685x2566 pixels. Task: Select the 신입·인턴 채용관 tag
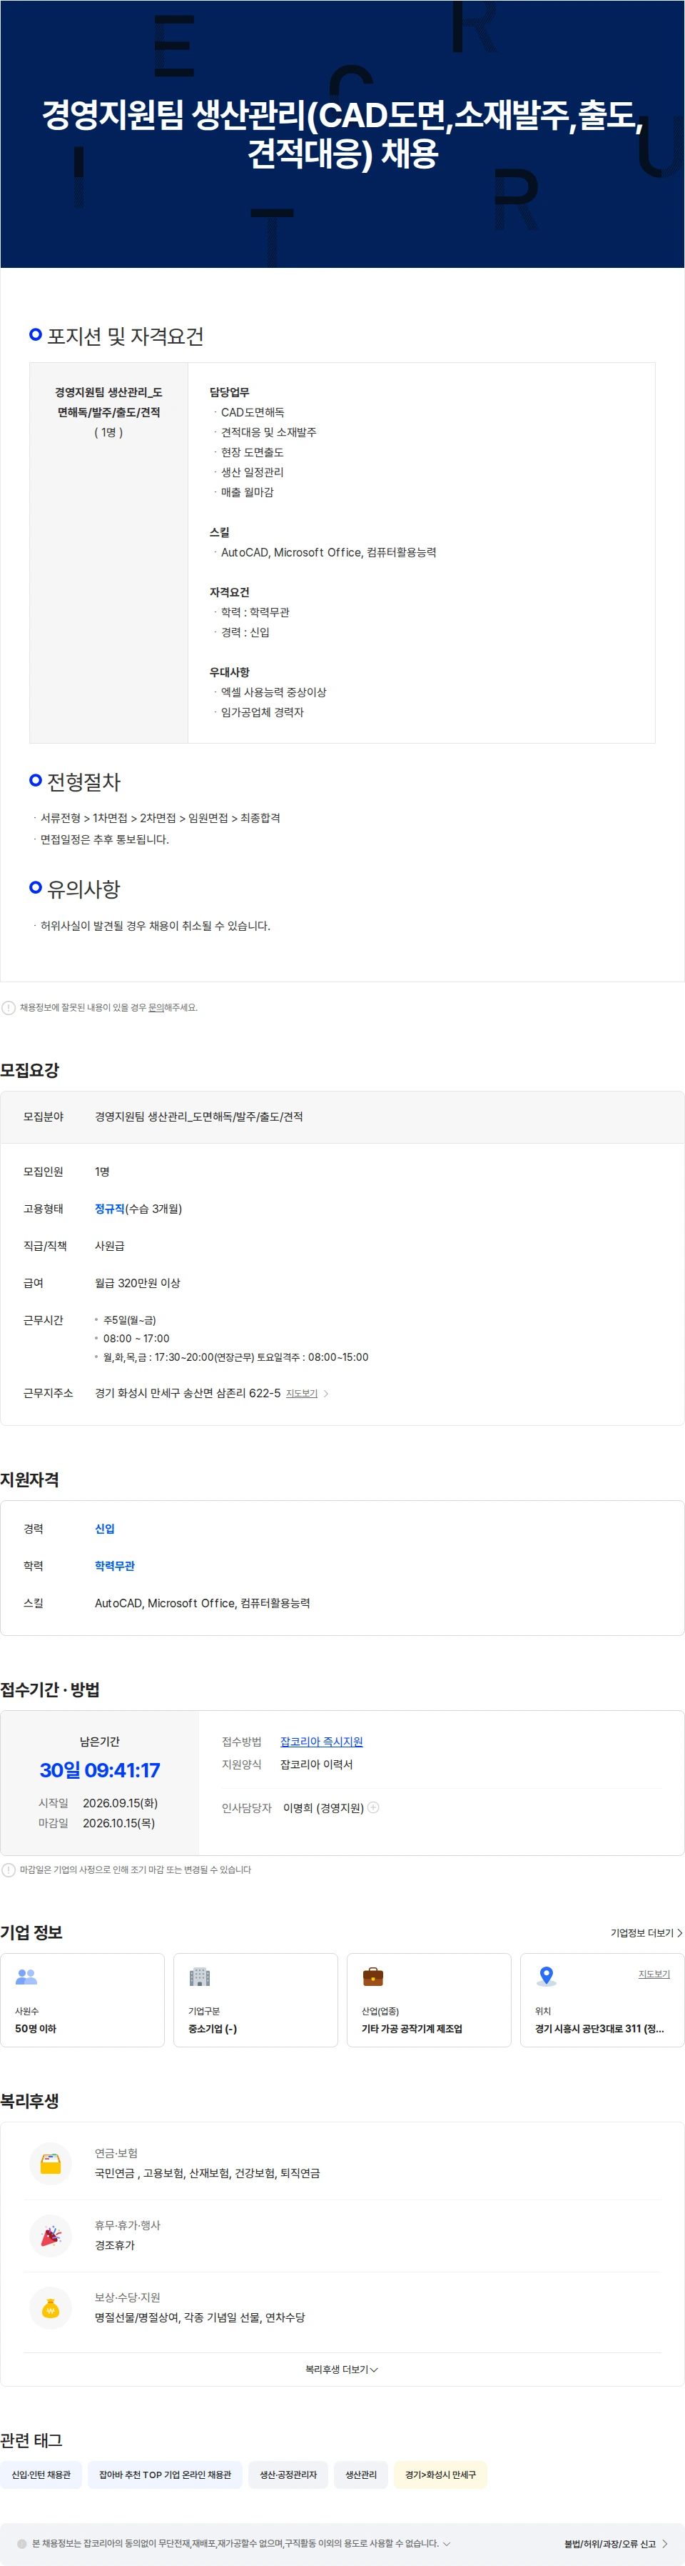click(41, 2475)
